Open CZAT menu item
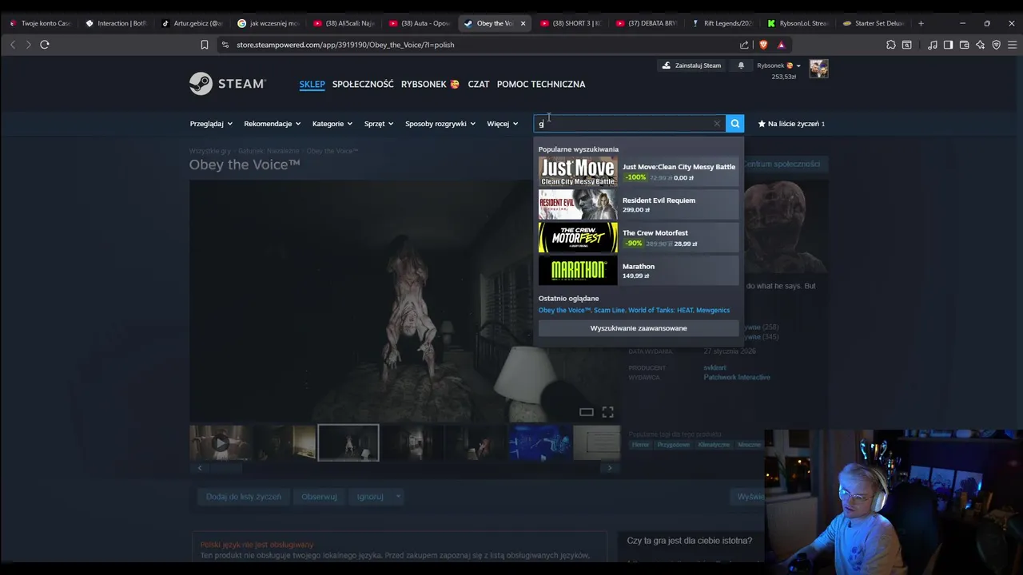 click(x=479, y=84)
